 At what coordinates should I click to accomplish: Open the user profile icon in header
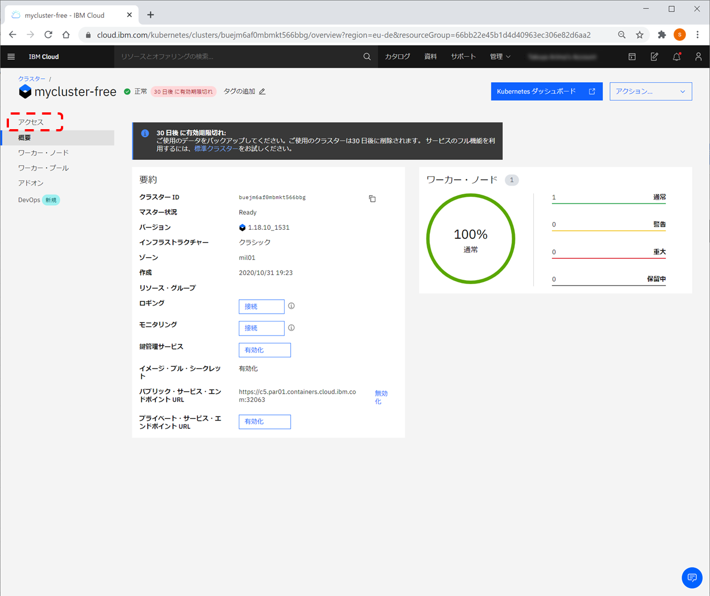click(698, 56)
